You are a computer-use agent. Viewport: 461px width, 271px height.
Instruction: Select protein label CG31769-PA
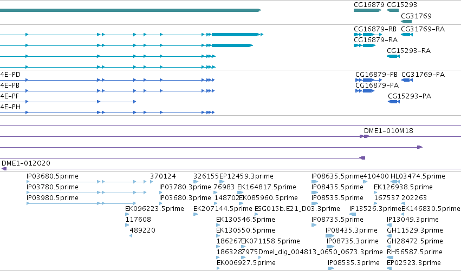423,75
